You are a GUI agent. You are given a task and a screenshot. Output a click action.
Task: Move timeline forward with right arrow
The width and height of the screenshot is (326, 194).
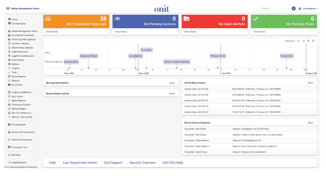click(x=303, y=41)
